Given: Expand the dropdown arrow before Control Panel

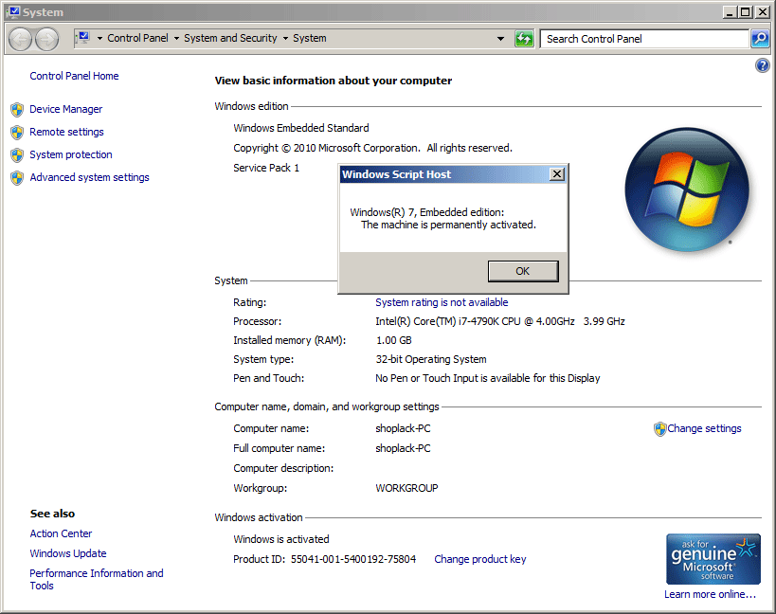Looking at the screenshot, I should pyautogui.click(x=99, y=38).
